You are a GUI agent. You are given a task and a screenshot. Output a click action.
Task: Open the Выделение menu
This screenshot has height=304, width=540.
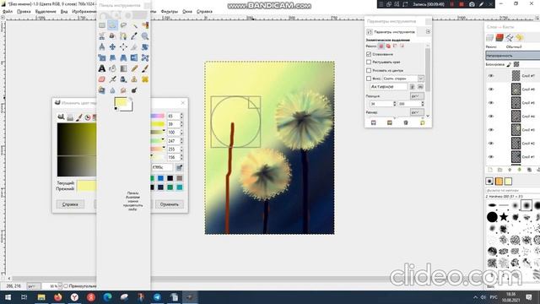click(46, 11)
